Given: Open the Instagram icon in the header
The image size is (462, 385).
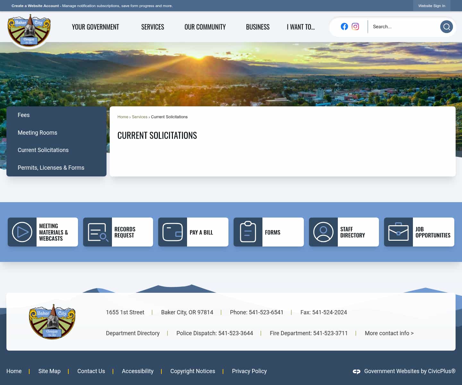Looking at the screenshot, I should [x=355, y=27].
